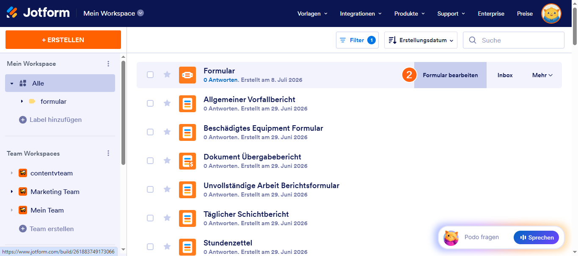
Task: Select the Allgemeiner Vorfallbericht checkbox
Action: (x=150, y=103)
